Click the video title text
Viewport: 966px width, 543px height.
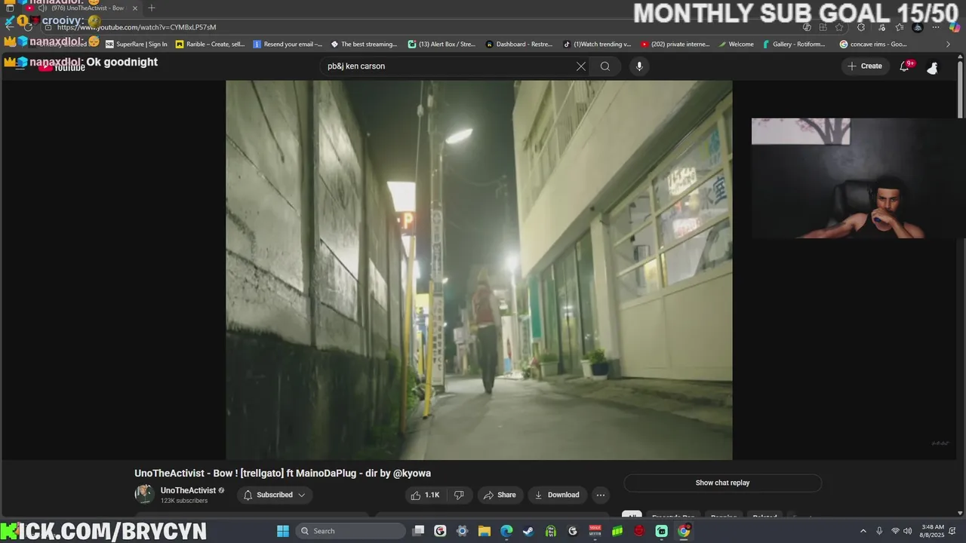282,473
